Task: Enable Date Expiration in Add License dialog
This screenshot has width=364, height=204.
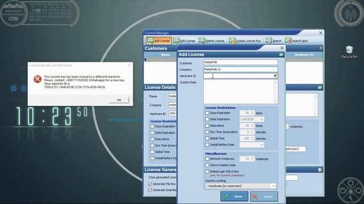Action: 207,120
